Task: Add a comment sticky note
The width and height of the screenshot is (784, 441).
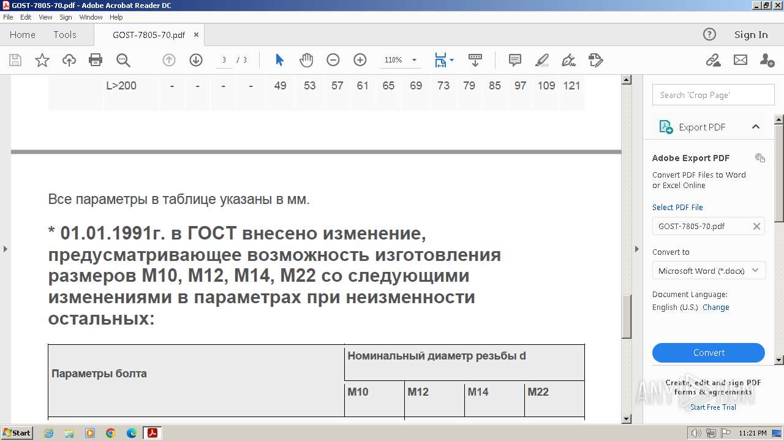Action: pos(515,60)
